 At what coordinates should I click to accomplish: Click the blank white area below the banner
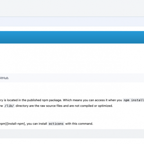[x=72, y=58]
